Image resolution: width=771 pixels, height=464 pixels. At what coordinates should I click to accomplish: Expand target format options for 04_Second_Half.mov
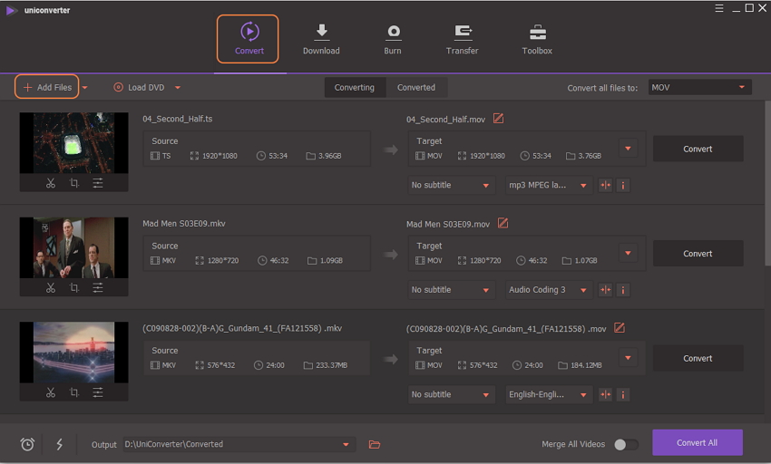coord(628,149)
